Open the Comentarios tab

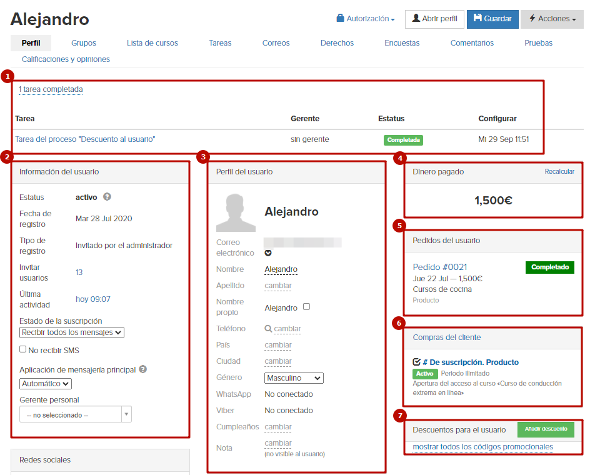pos(472,43)
